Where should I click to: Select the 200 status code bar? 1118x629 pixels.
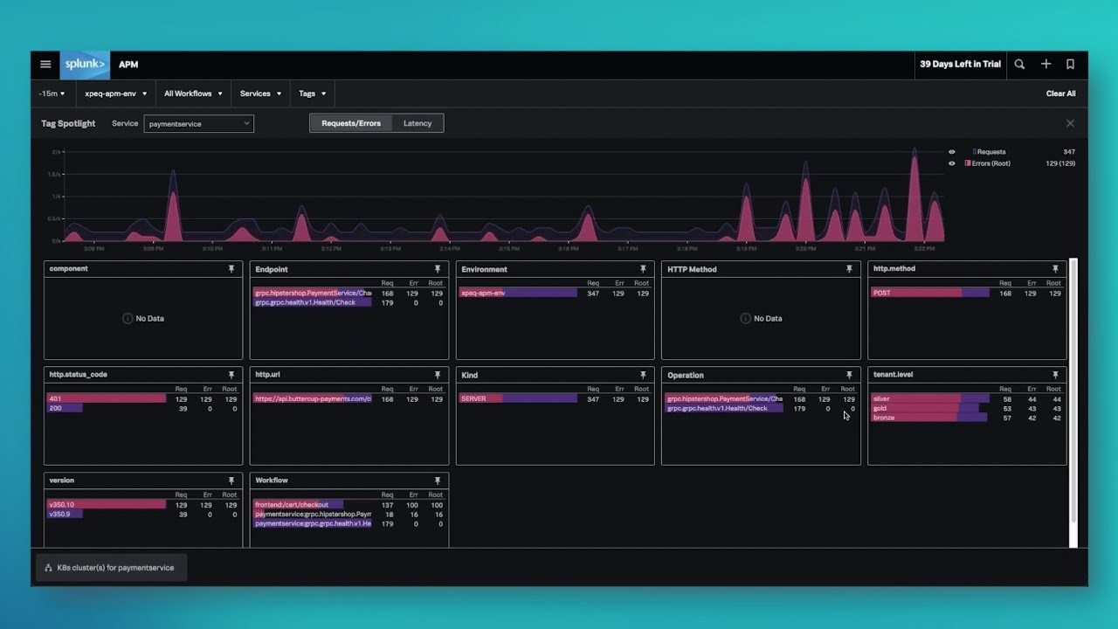click(65, 408)
